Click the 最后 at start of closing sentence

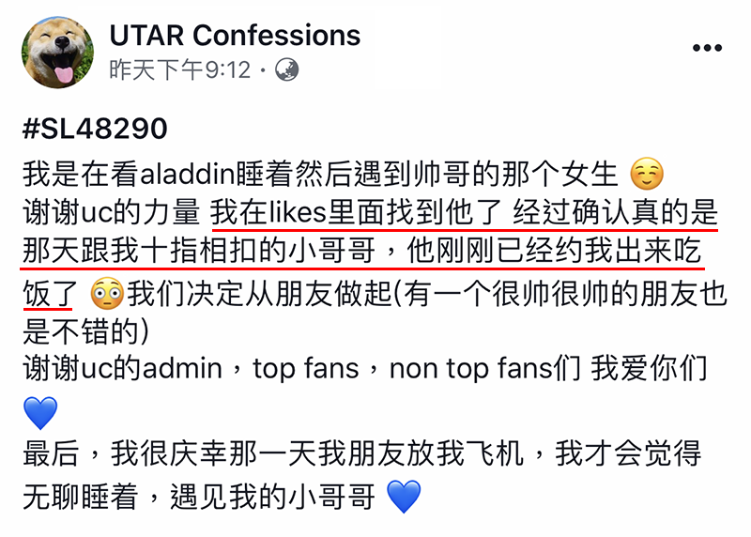[51, 453]
